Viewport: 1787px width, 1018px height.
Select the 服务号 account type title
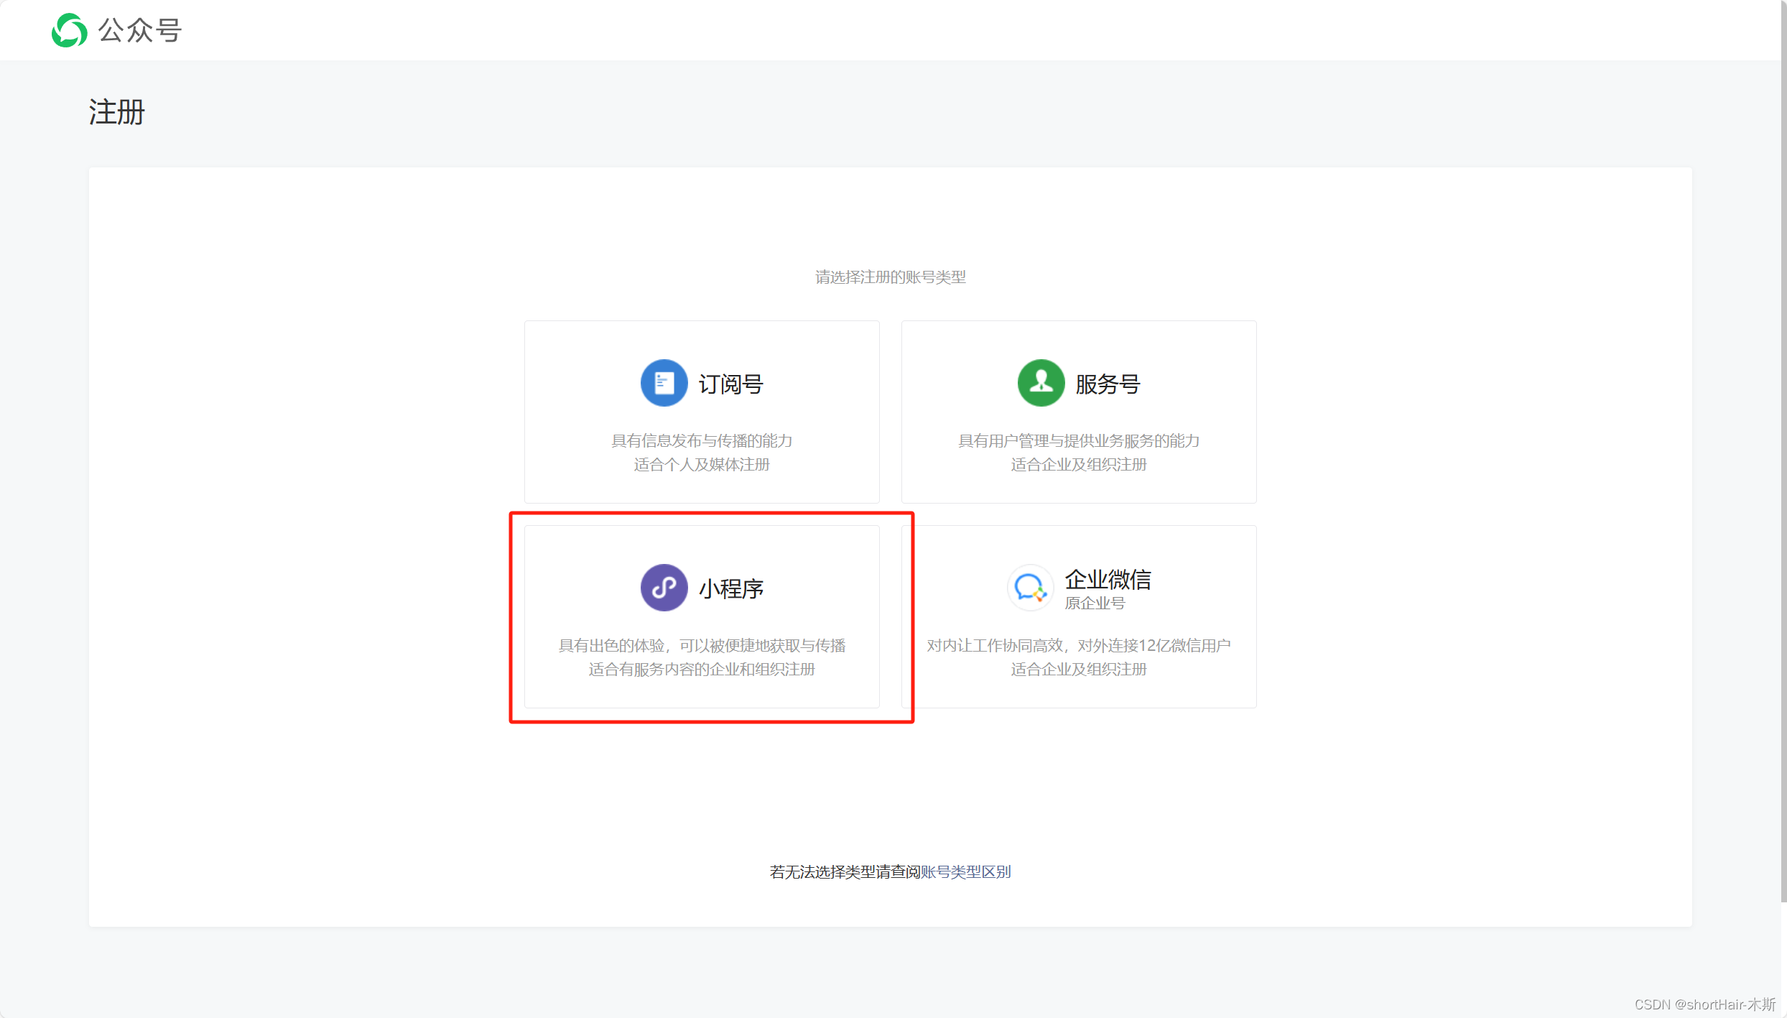pos(1108,384)
